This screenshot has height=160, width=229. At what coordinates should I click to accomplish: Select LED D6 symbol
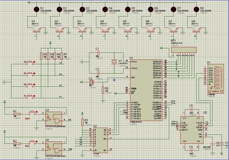click(151, 10)
